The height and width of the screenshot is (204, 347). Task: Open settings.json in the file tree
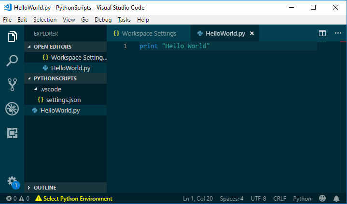(x=65, y=100)
